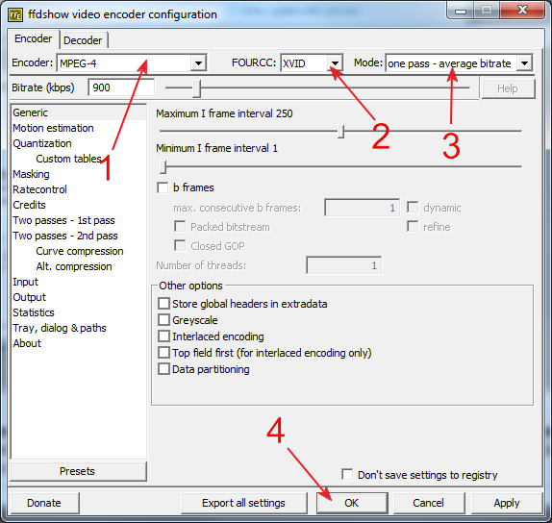Click the Maximum I frame interval slider

pos(340,132)
